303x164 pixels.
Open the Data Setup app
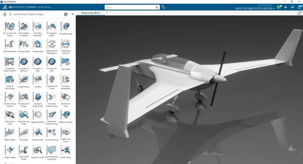[66, 62]
